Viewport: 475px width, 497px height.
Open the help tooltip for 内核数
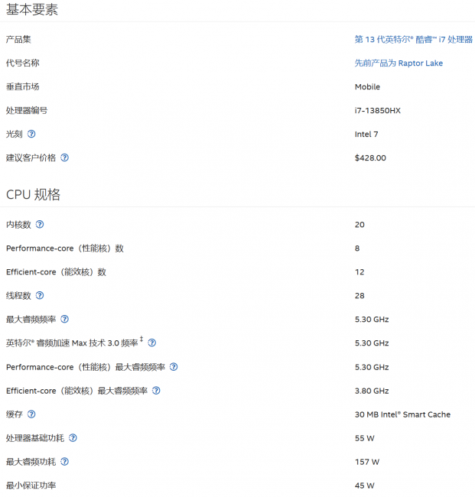coord(40,224)
